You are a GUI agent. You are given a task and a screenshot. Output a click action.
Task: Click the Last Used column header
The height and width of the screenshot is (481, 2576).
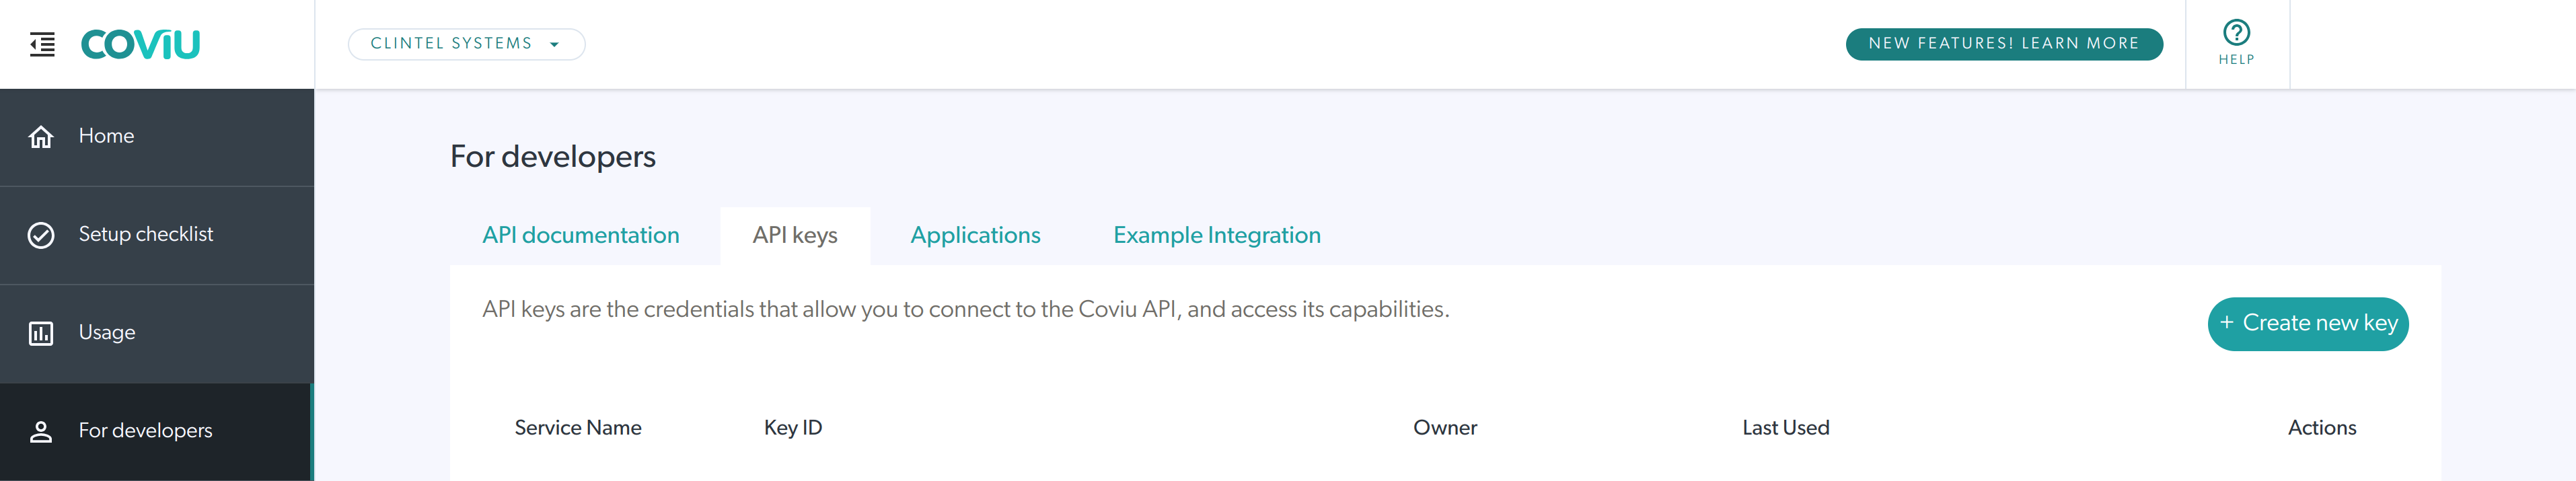[x=1785, y=428]
